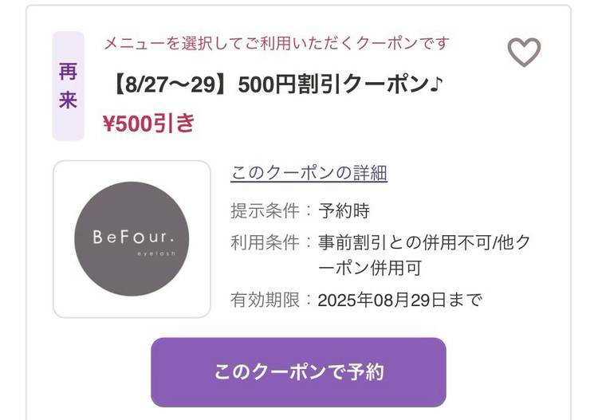Click the メニューを選択してご利用いただくクーポンです note
The image size is (598, 420).
click(277, 43)
